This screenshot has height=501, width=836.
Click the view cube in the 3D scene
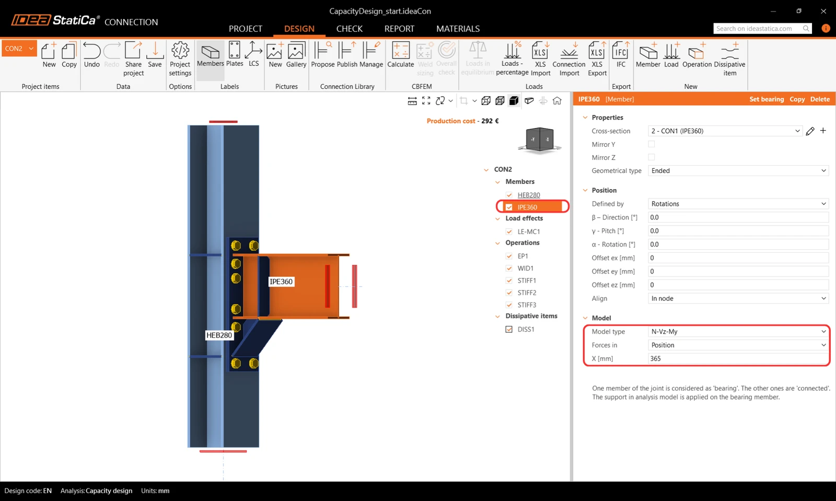coord(540,140)
